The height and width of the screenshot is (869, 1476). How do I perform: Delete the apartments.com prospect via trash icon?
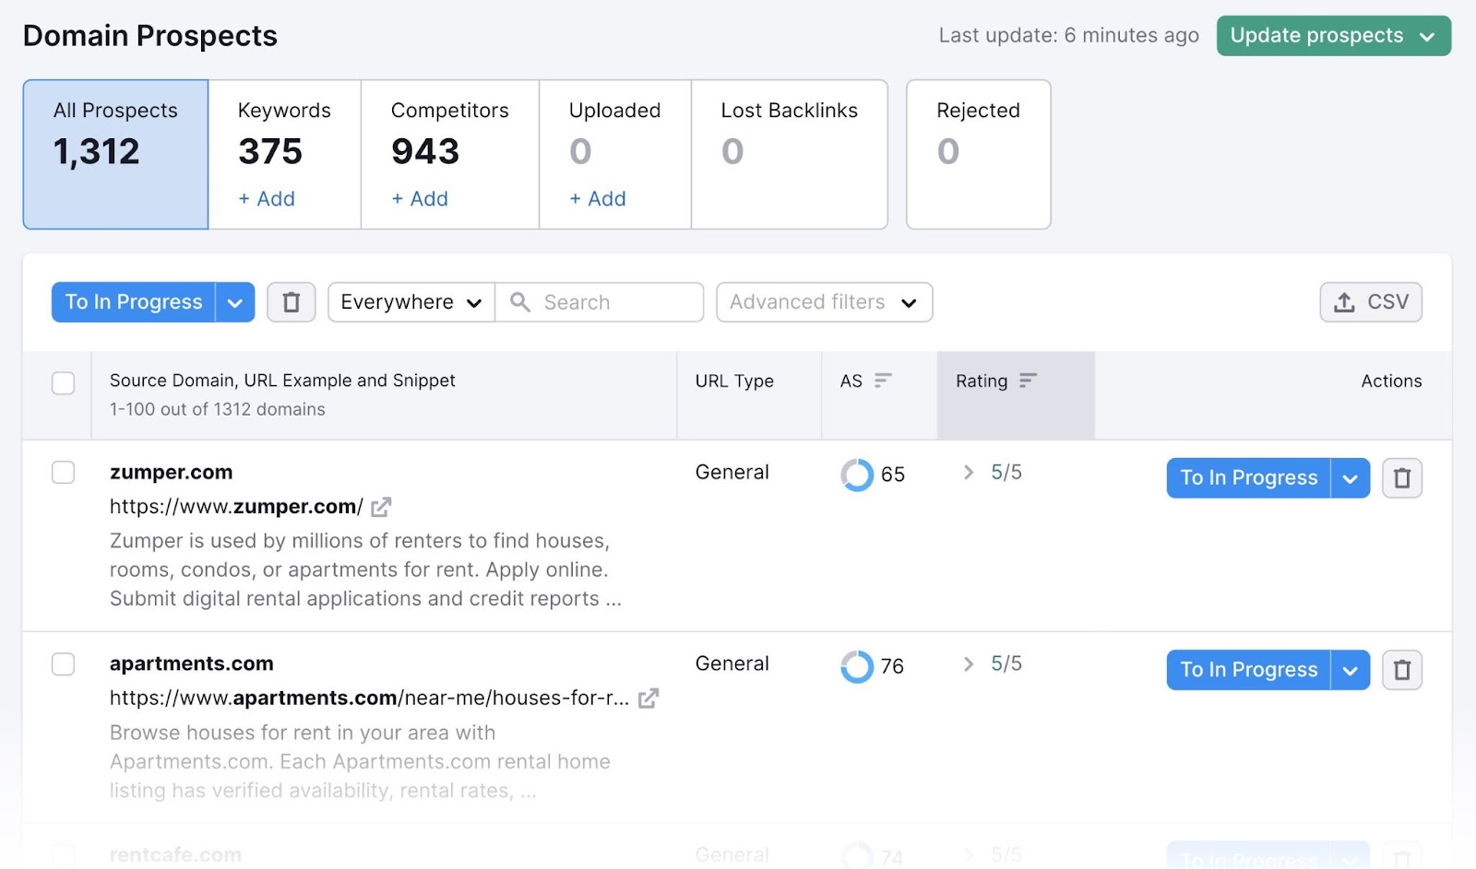(x=1401, y=670)
